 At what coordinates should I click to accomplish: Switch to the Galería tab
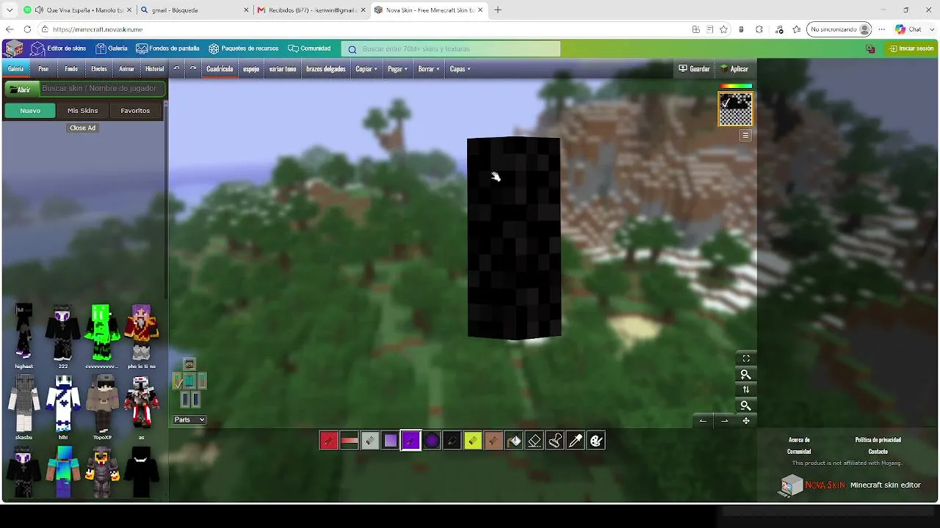pyautogui.click(x=15, y=69)
